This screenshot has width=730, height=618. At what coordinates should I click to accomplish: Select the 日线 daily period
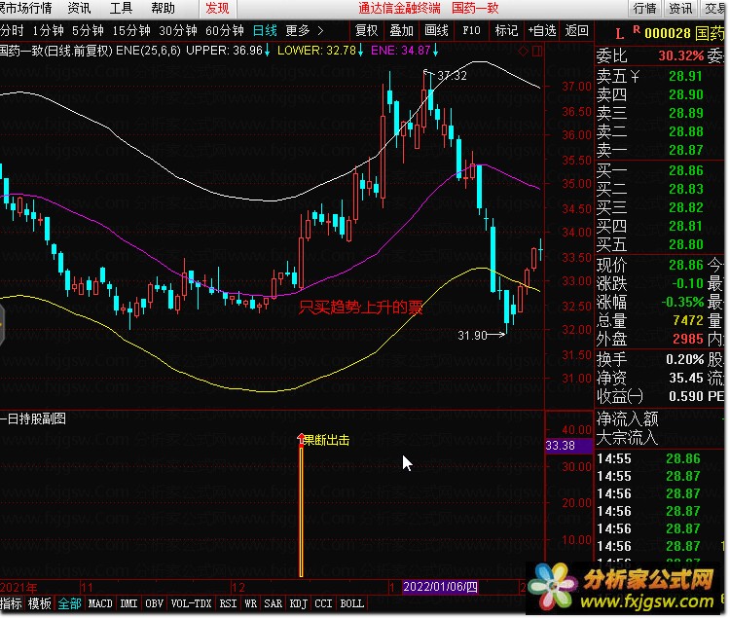(265, 31)
